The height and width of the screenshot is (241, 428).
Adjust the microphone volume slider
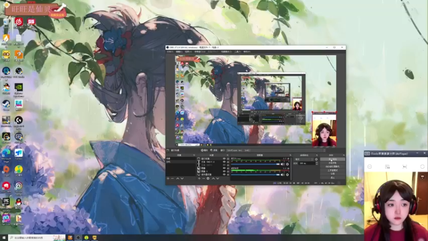[x=255, y=164]
